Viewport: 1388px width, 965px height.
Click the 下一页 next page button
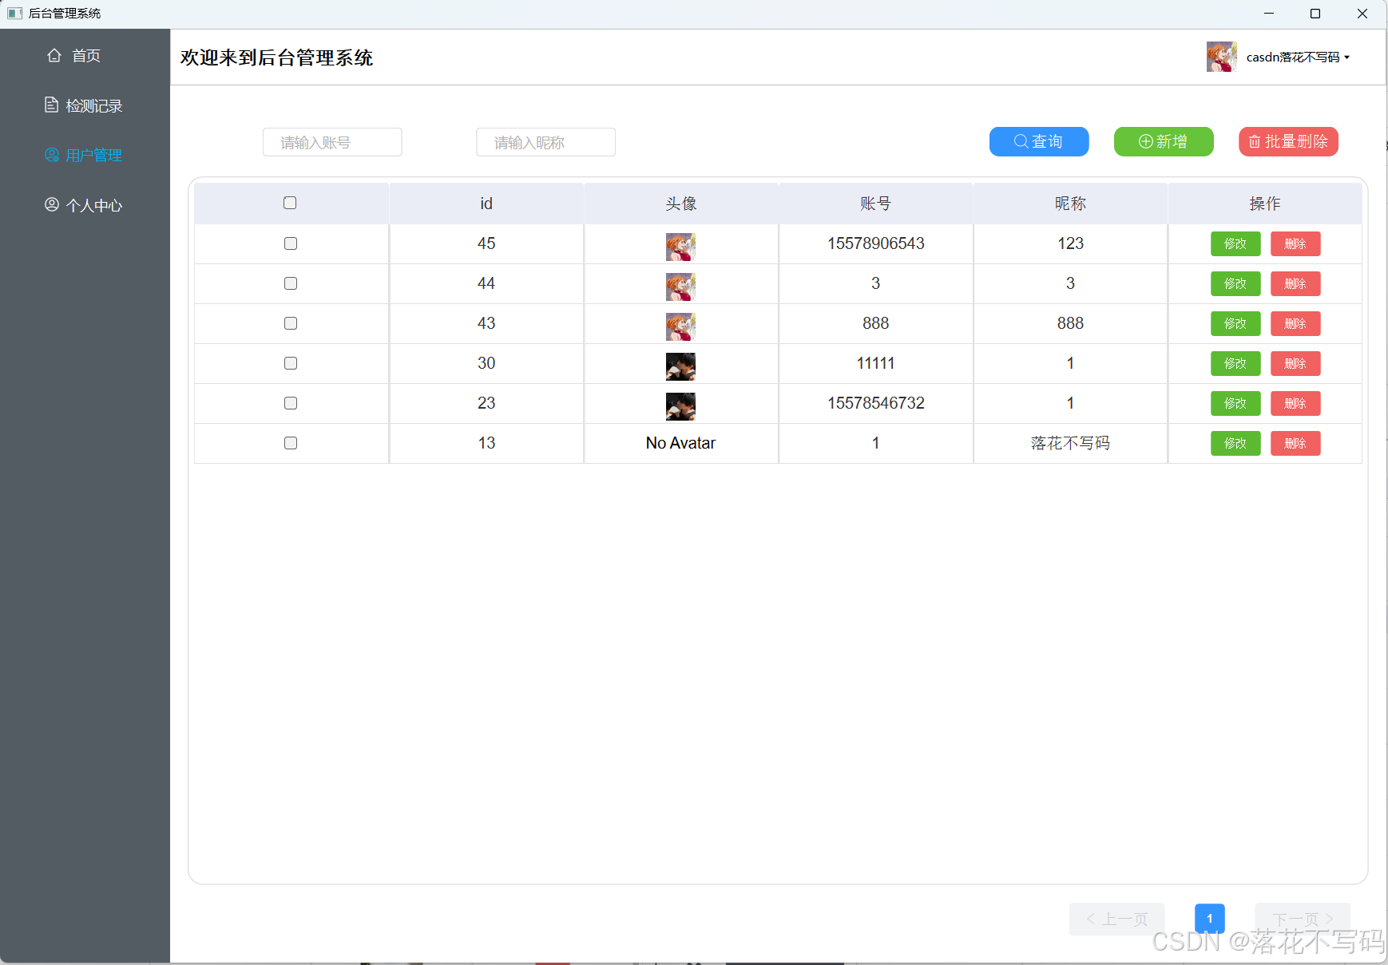[x=1303, y=919]
